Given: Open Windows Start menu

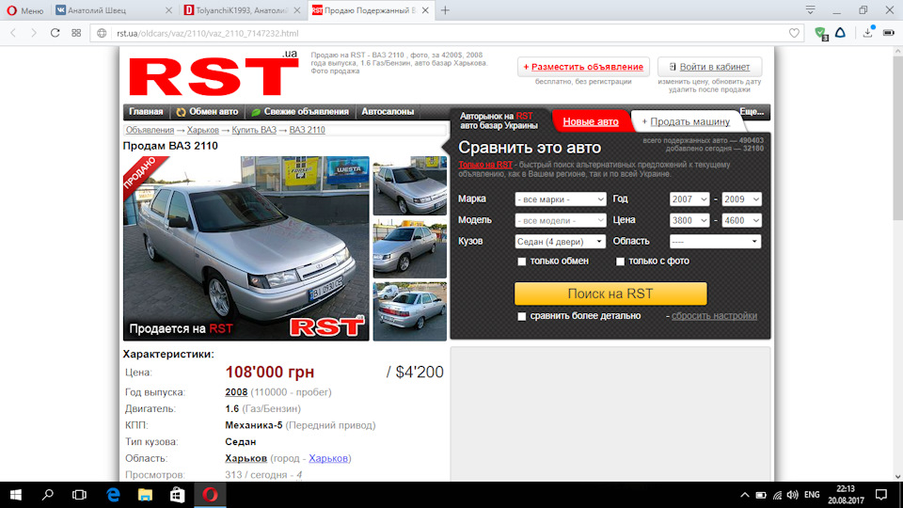Looking at the screenshot, I should tap(16, 495).
